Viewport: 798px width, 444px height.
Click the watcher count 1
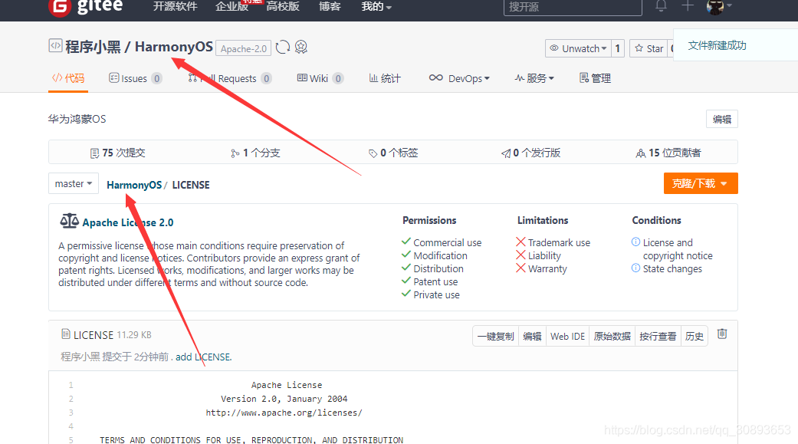click(x=617, y=48)
